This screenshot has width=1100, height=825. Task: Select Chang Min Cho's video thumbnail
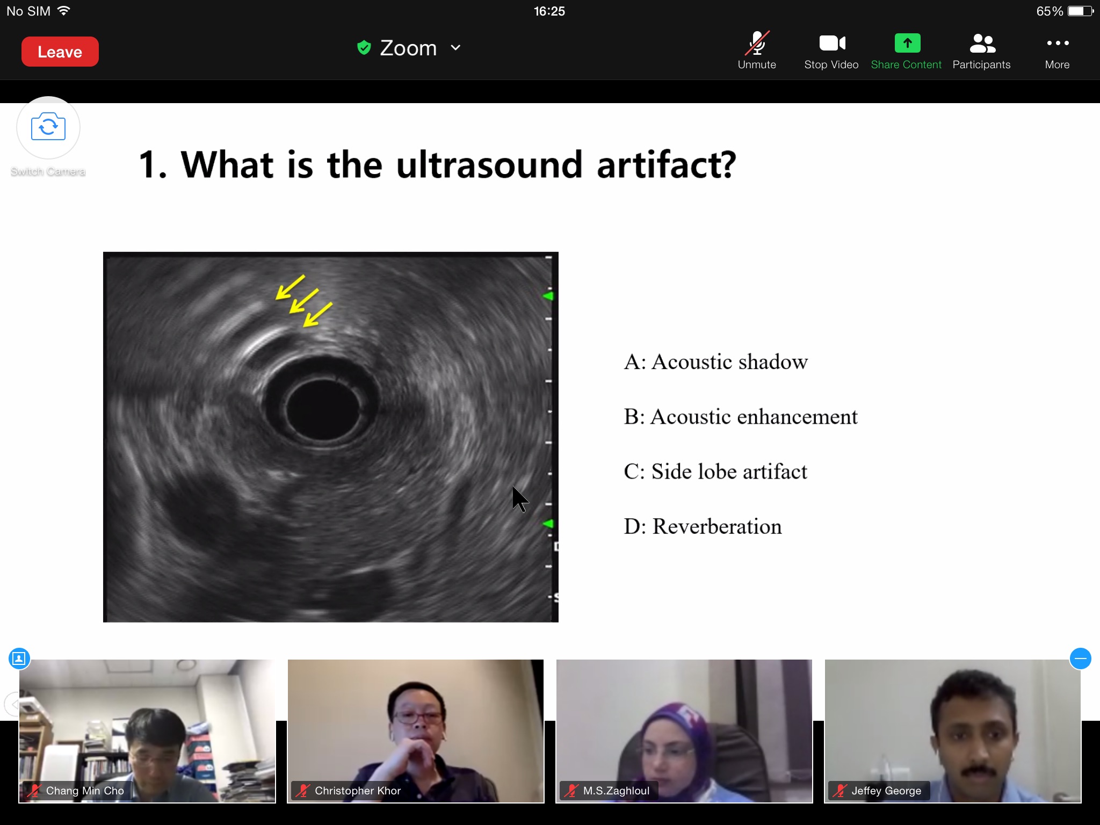tap(147, 730)
